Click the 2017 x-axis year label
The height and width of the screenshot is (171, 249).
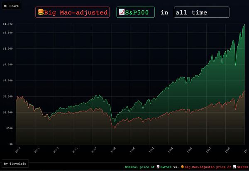point(208,150)
